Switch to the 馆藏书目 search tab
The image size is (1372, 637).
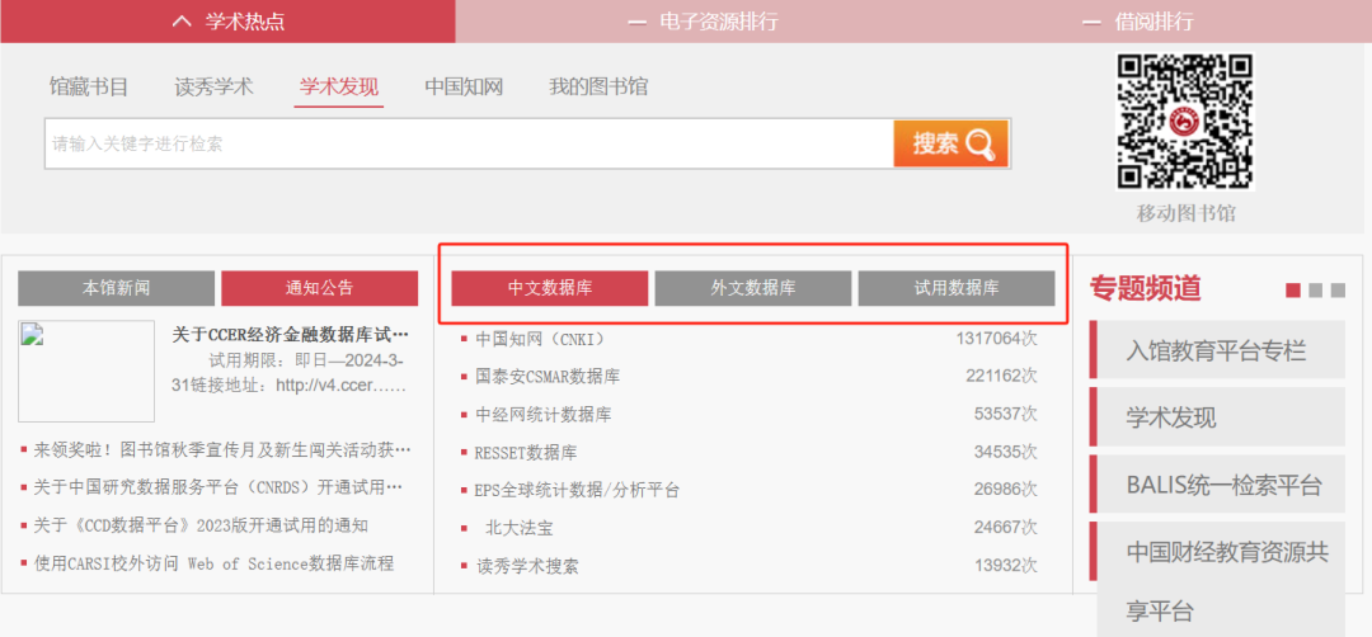click(x=88, y=86)
